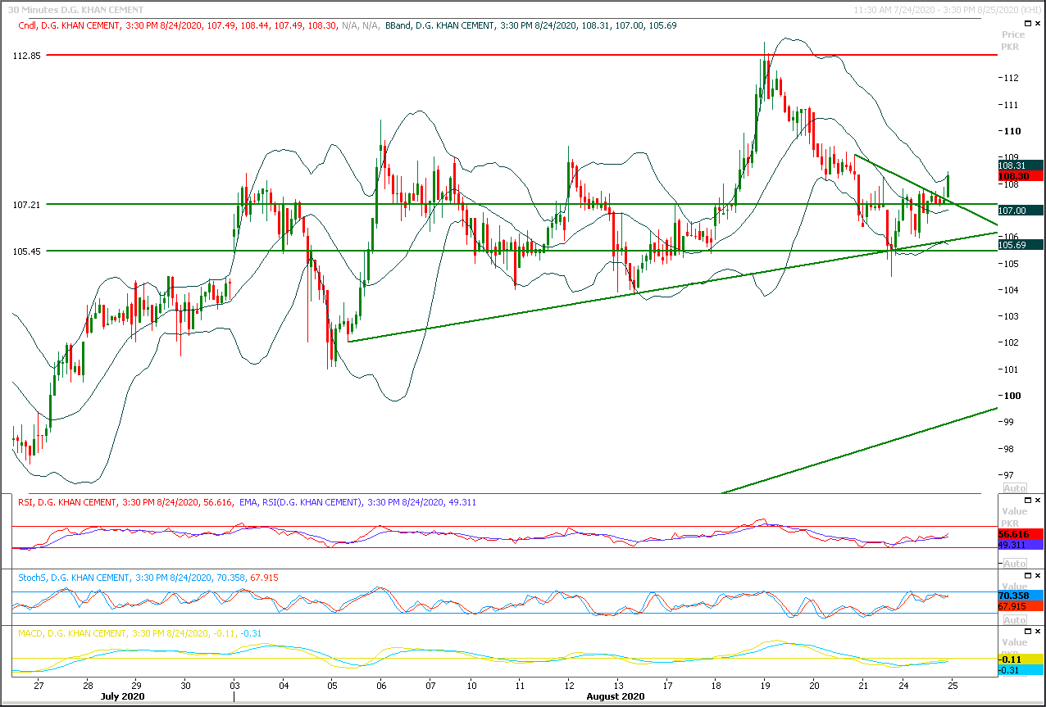Click the 107.21 level label
The width and height of the screenshot is (1046, 707).
tap(27, 204)
